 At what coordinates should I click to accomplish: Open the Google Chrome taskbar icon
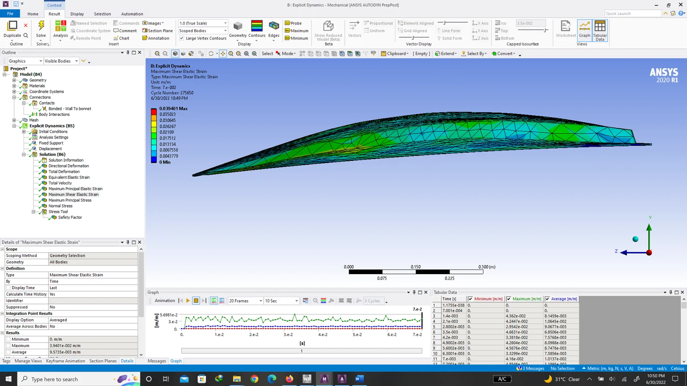tap(254, 379)
